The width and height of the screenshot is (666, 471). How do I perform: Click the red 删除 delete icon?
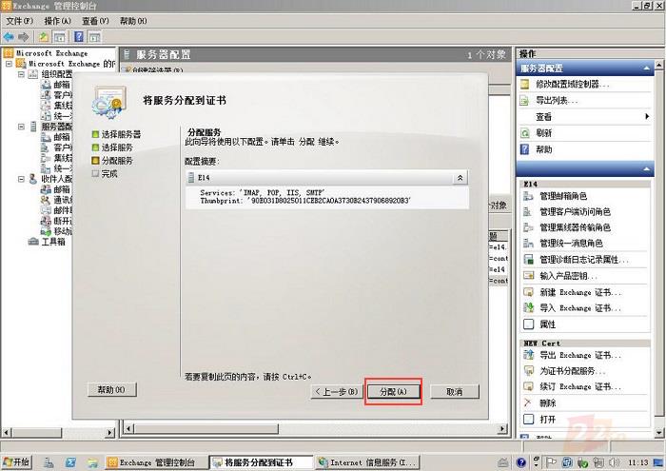(x=528, y=402)
